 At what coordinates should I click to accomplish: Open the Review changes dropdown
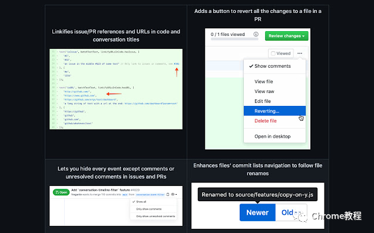coord(286,36)
